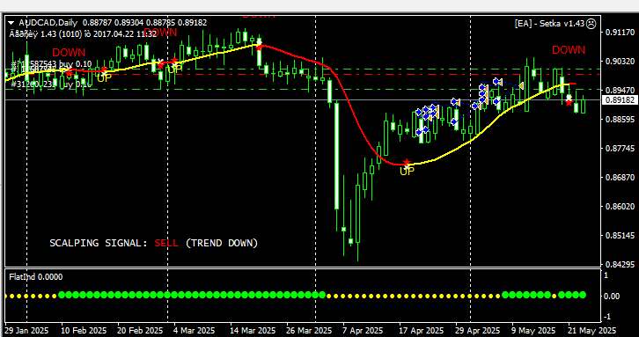Click price axis value 0.89470
Viewport: 639px width, 337px height.
point(620,90)
